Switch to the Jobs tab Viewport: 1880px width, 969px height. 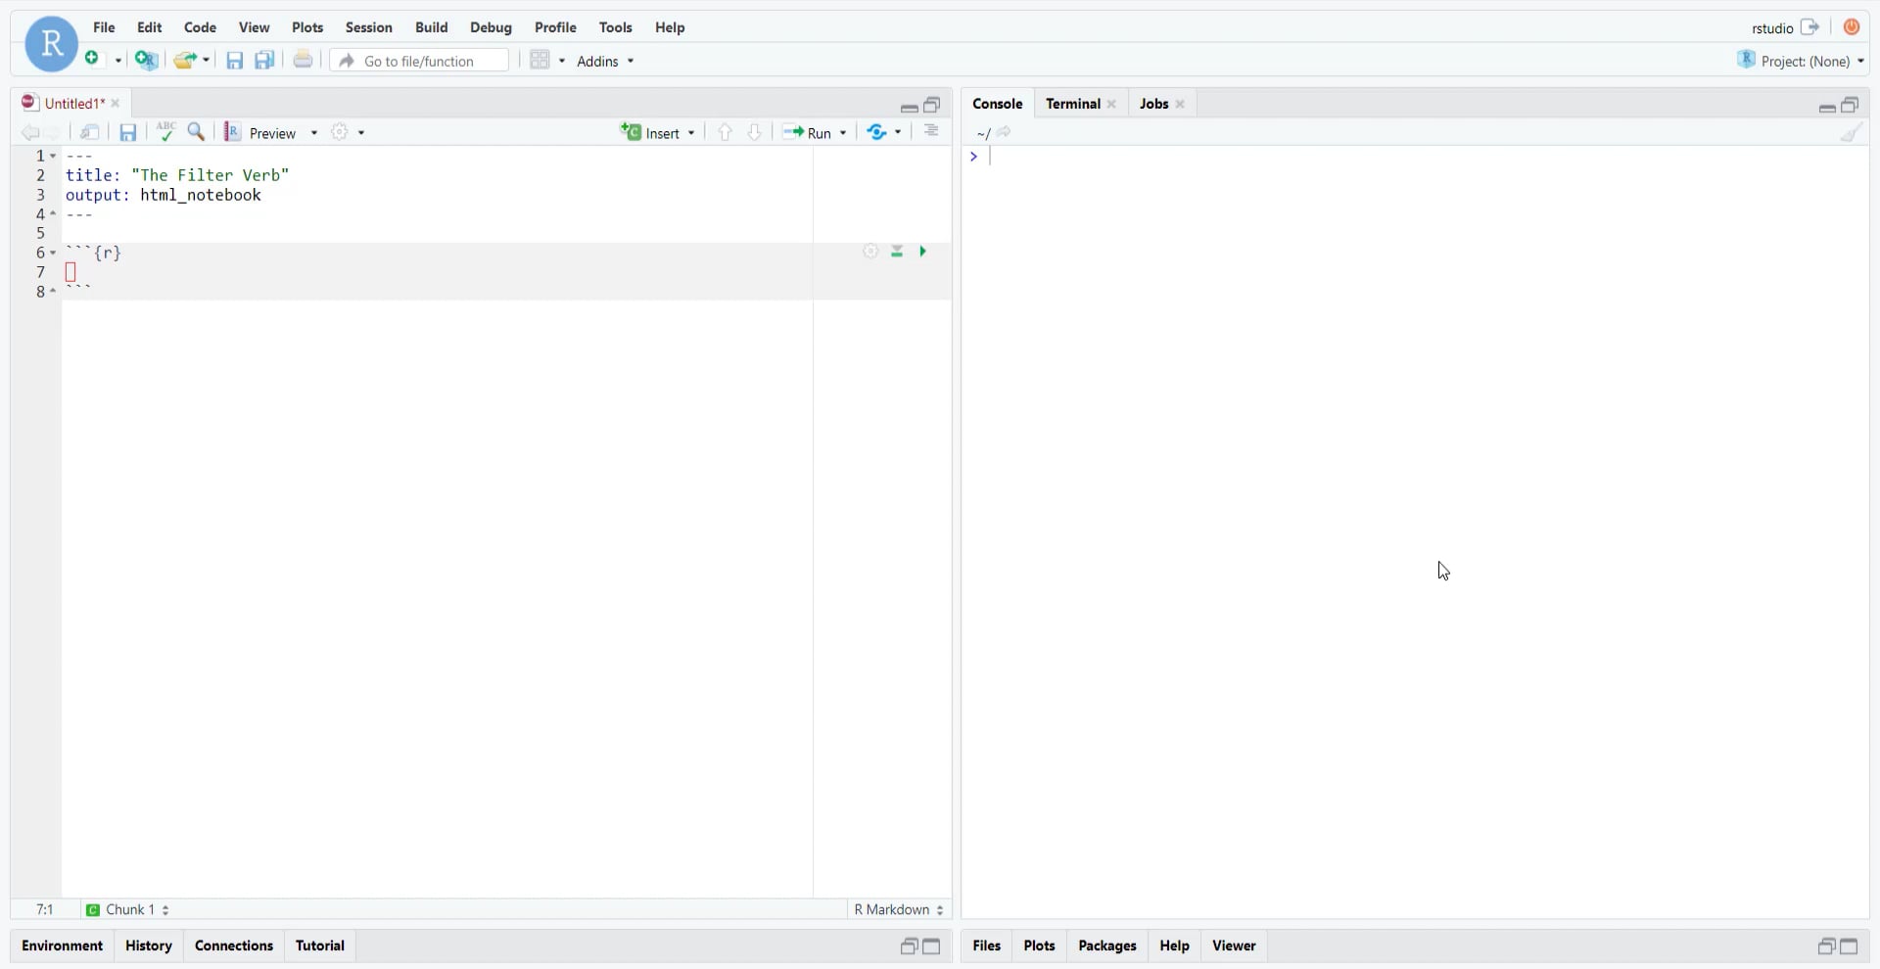pos(1154,104)
